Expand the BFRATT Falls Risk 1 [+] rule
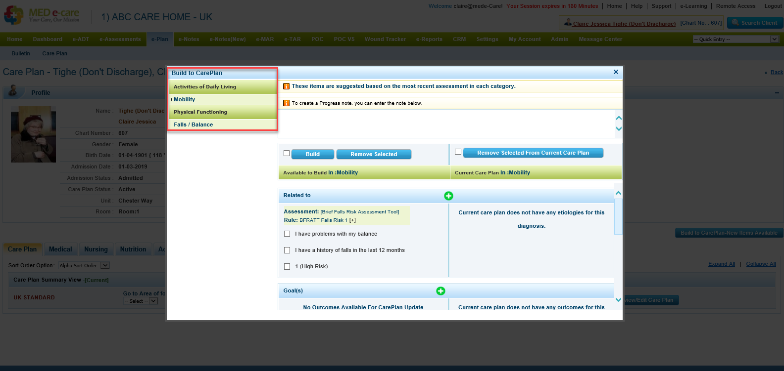 [352, 220]
